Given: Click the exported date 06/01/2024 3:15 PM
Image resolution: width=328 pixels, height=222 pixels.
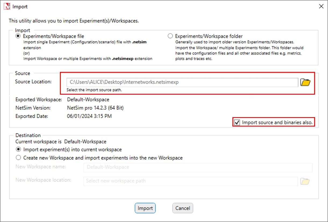Looking at the screenshot, I should (x=89, y=116).
